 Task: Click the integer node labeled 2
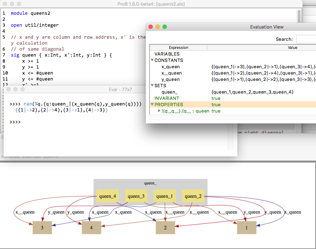(165, 228)
